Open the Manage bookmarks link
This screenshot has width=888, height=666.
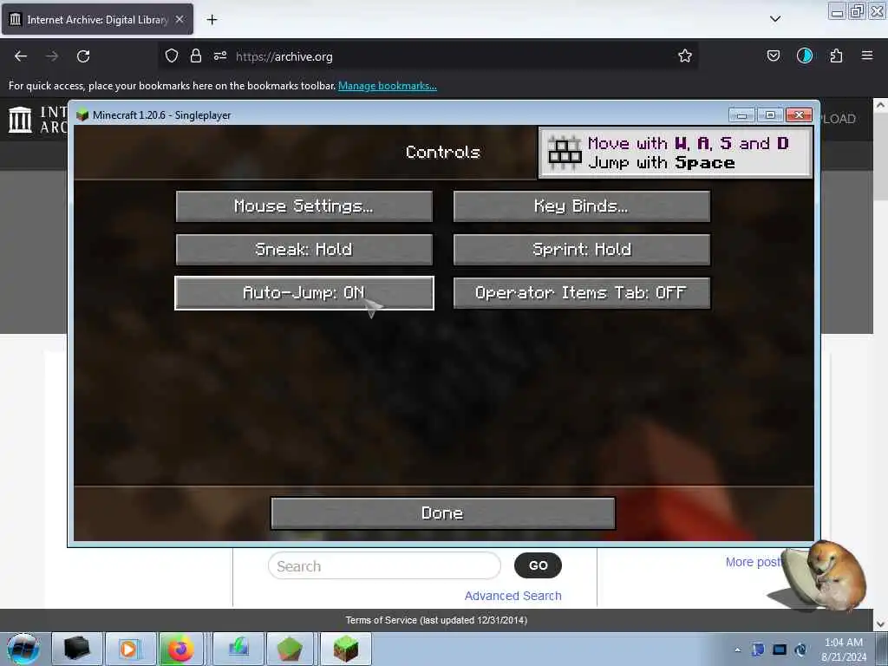tap(388, 86)
